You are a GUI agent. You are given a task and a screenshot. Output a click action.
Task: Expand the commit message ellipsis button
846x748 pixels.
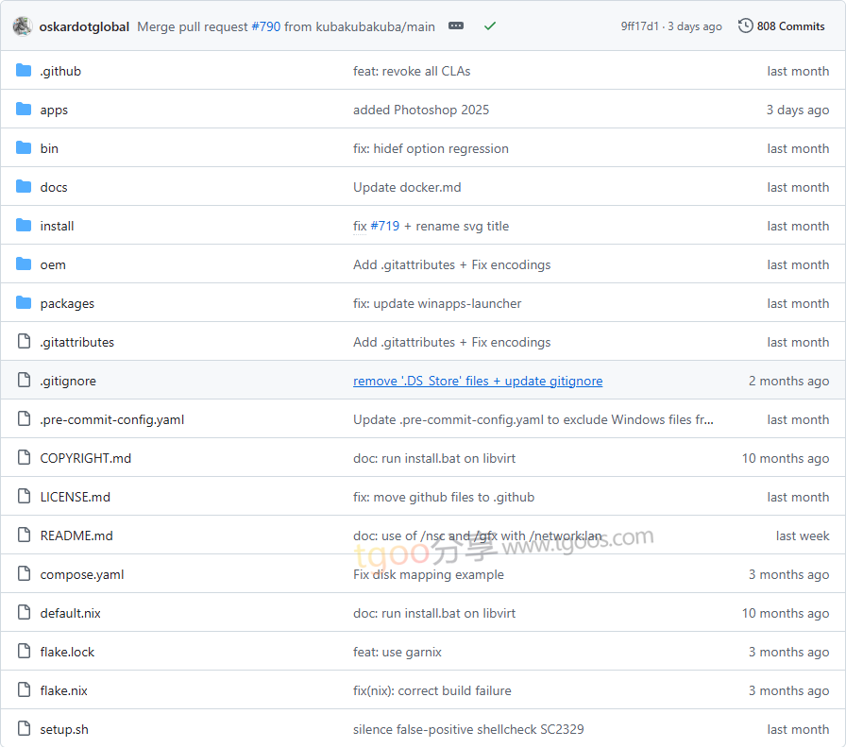[x=456, y=26]
